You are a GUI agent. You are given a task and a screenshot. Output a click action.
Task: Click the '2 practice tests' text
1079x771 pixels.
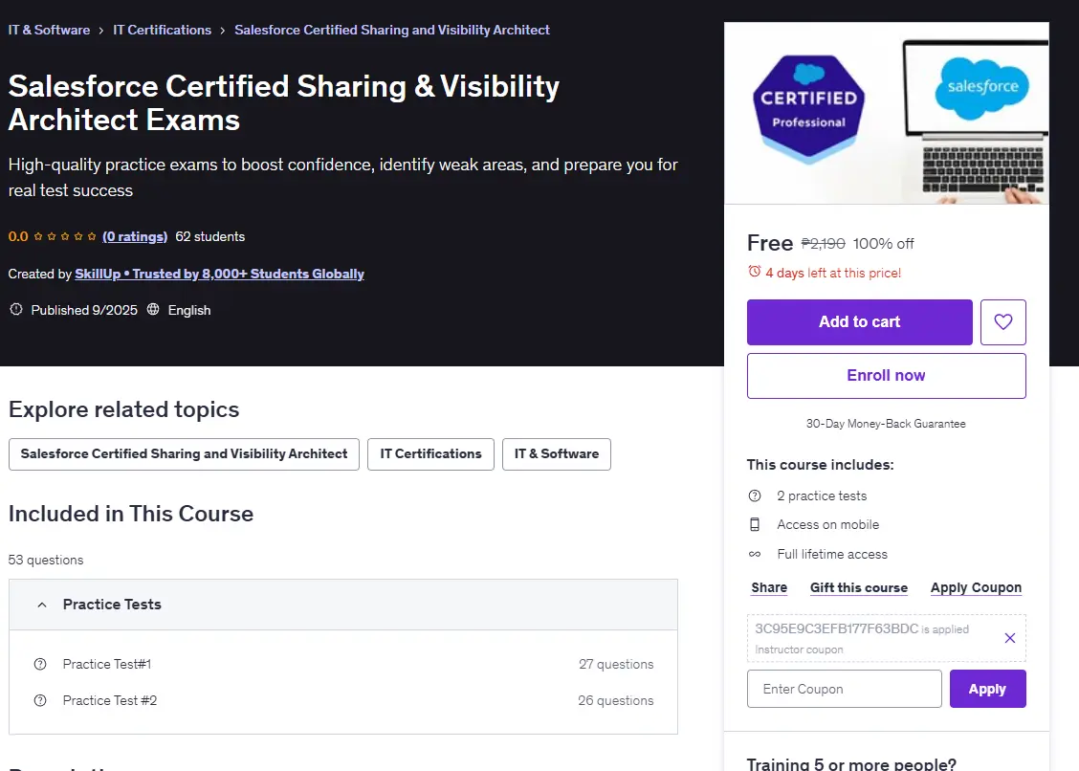pos(822,496)
